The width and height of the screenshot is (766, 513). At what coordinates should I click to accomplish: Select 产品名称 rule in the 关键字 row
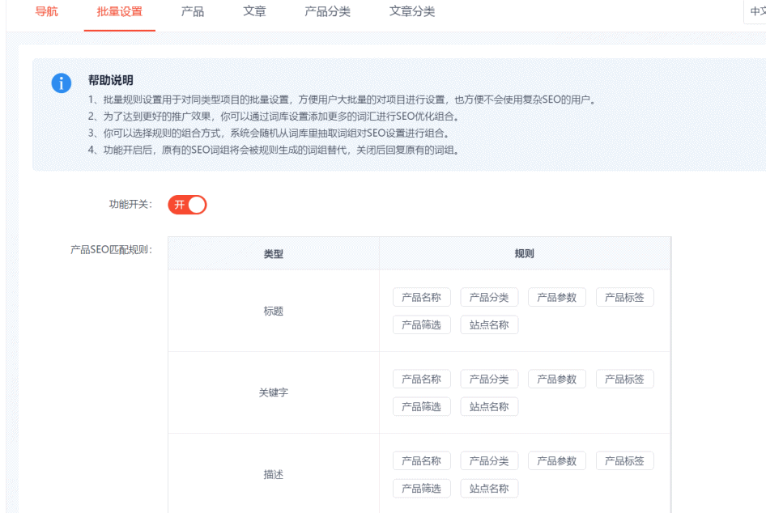pyautogui.click(x=421, y=379)
